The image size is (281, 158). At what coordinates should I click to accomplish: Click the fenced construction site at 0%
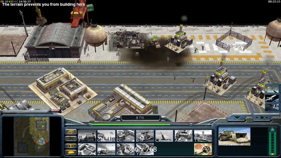click(x=234, y=41)
